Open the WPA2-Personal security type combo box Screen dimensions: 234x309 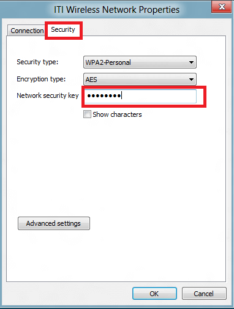(x=140, y=62)
